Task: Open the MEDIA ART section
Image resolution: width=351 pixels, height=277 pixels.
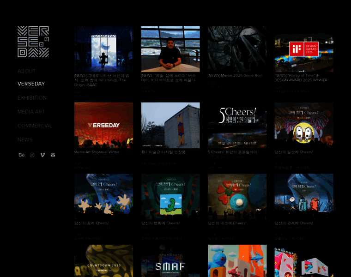Action: click(x=31, y=112)
